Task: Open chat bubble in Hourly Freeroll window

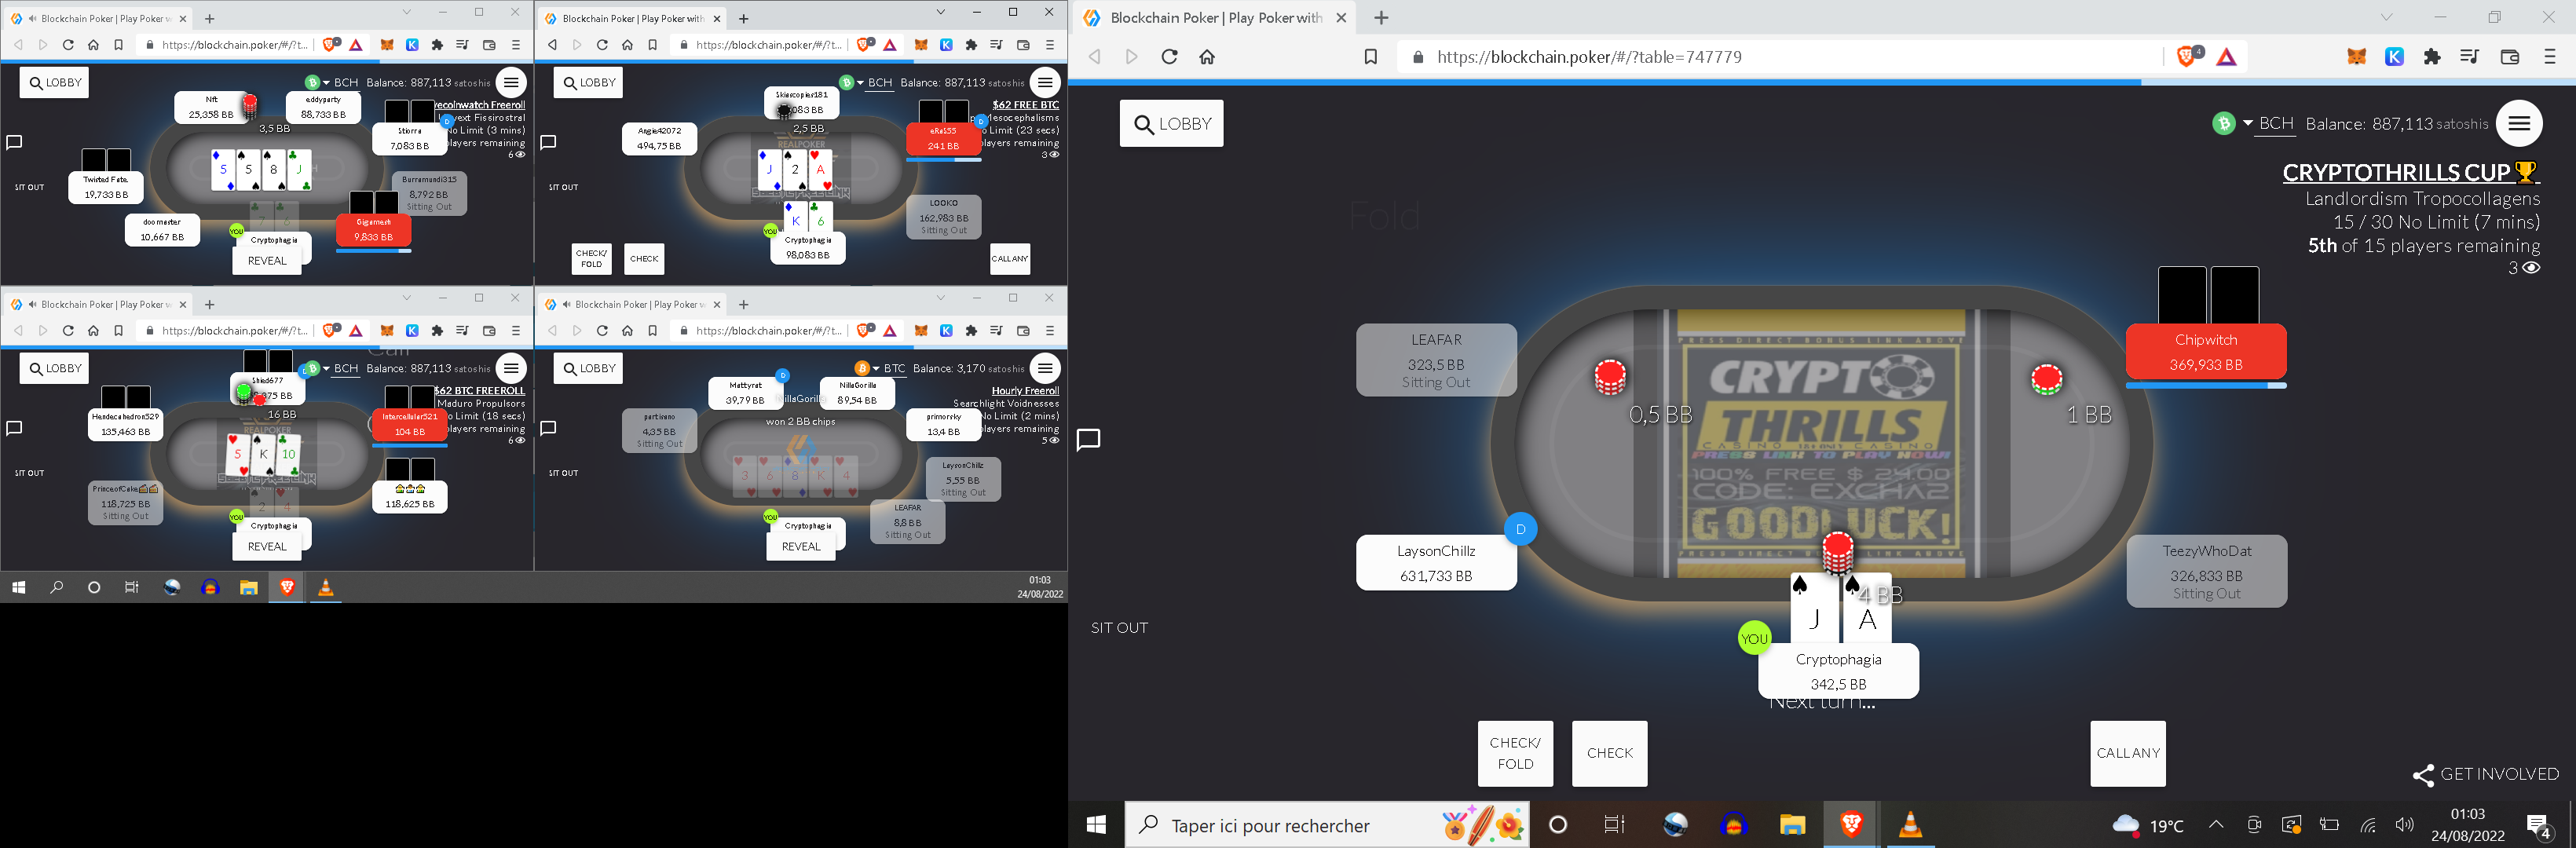Action: point(548,428)
